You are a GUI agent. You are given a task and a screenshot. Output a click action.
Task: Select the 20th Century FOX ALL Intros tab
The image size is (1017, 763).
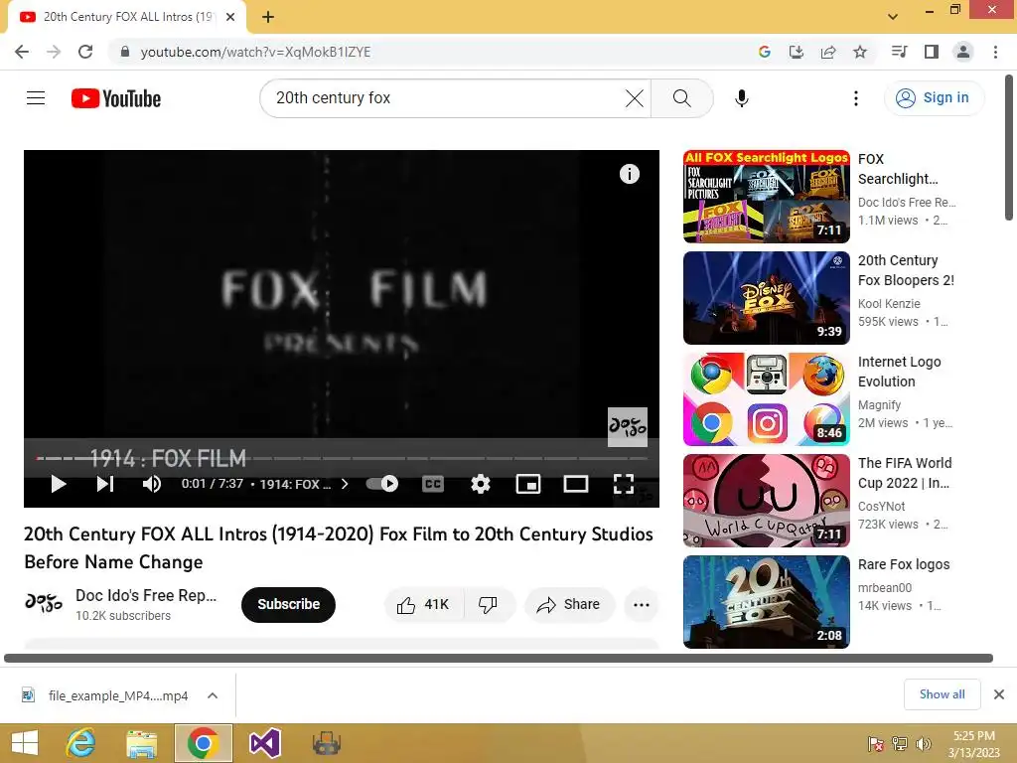click(127, 17)
